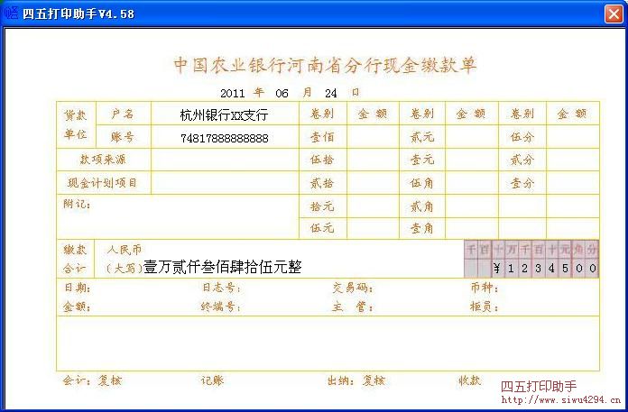Close the 四五打印助手 window

pos(612,13)
